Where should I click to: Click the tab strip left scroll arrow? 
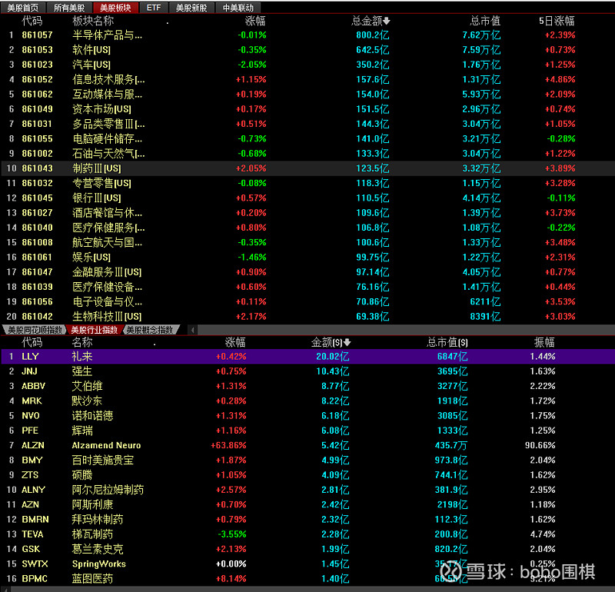[193, 330]
